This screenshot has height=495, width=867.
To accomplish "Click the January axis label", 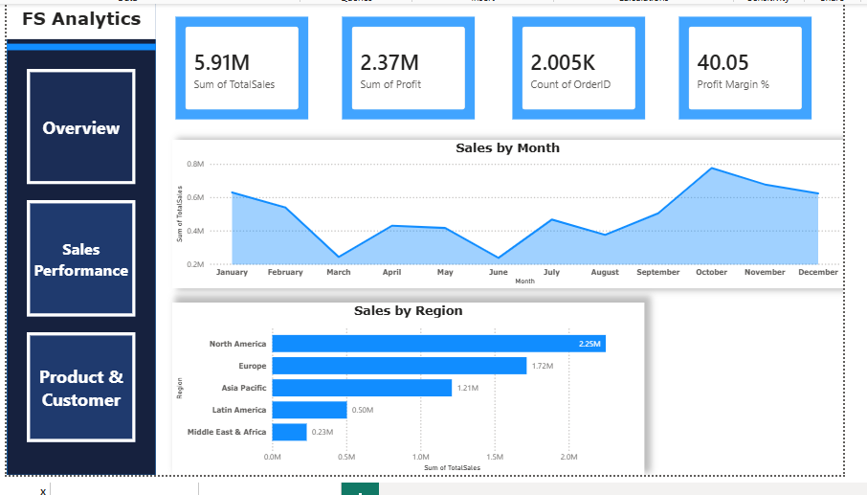I will click(232, 272).
